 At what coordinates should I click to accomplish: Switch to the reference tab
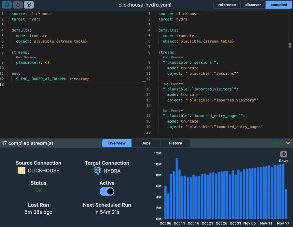(x=227, y=5)
